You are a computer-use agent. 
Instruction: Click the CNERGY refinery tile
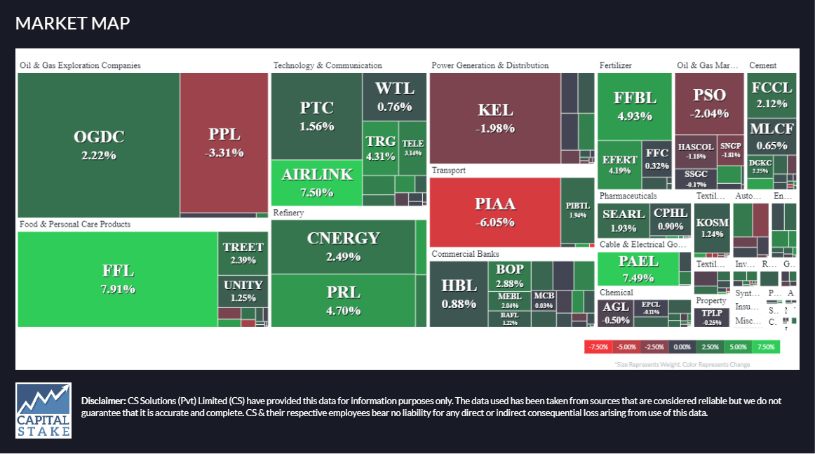pos(343,247)
